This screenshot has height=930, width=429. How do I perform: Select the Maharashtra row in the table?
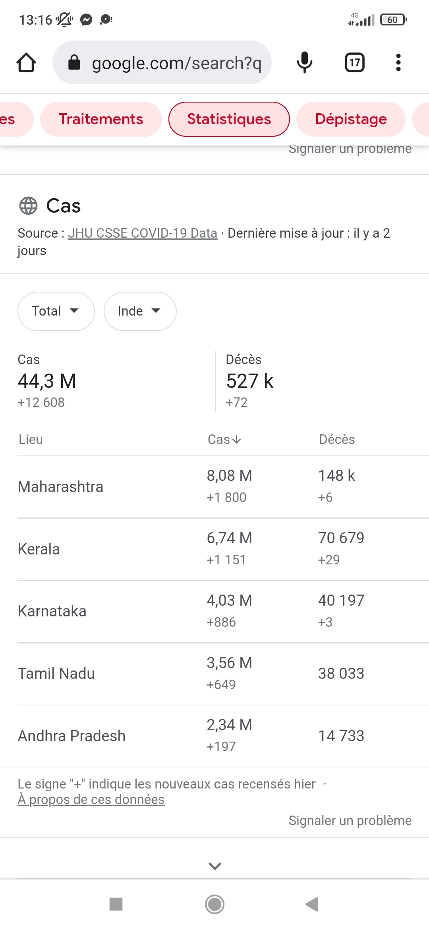coord(61,487)
